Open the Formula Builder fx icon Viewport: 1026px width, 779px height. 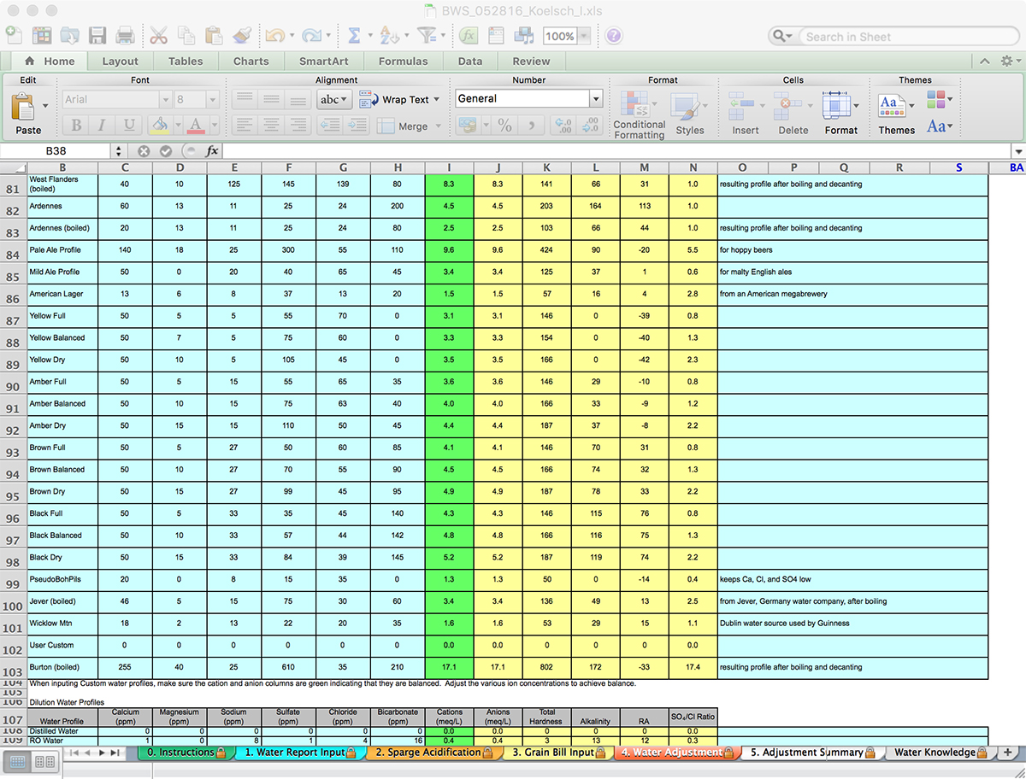pyautogui.click(x=467, y=35)
